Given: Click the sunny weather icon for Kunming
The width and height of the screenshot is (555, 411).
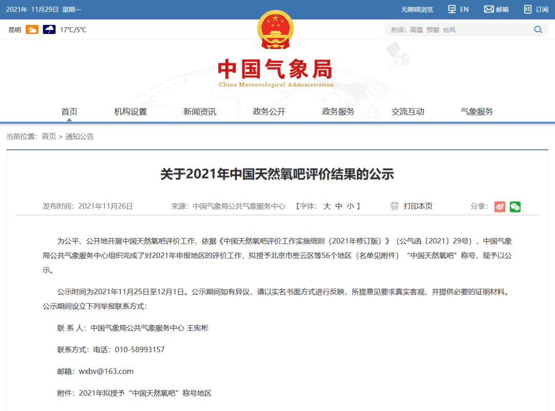Looking at the screenshot, I should pyautogui.click(x=32, y=29).
